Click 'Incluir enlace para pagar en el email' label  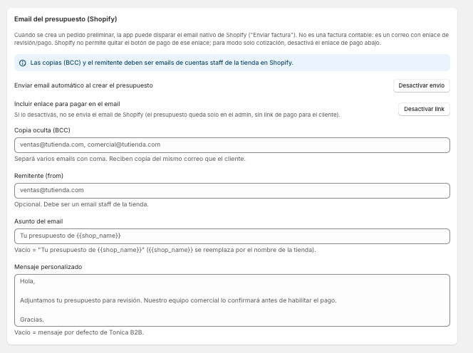pos(67,104)
